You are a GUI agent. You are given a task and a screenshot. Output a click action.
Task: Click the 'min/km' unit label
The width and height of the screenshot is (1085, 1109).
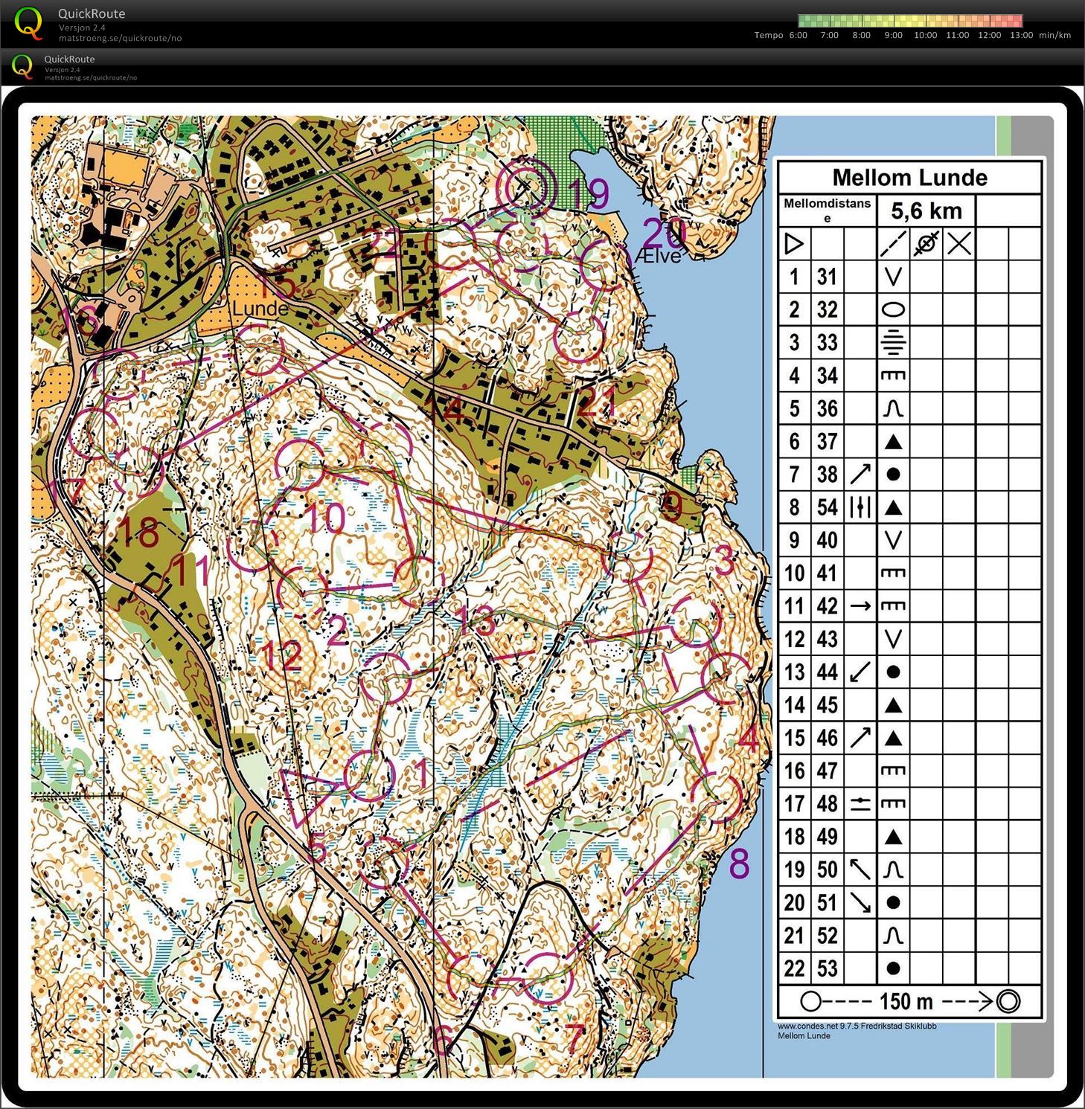pyautogui.click(x=1055, y=35)
